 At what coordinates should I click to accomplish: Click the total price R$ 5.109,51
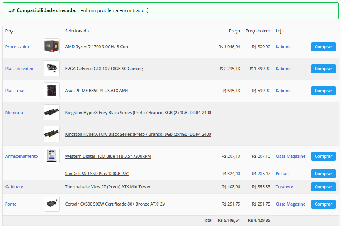229,220
